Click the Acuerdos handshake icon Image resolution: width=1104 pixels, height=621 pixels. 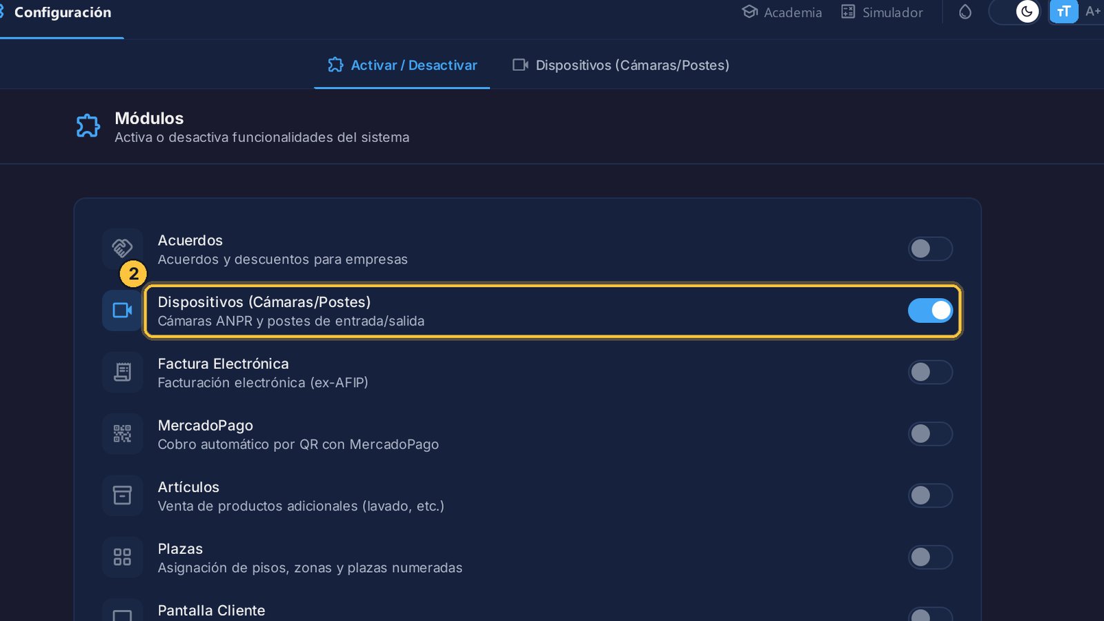tap(122, 248)
